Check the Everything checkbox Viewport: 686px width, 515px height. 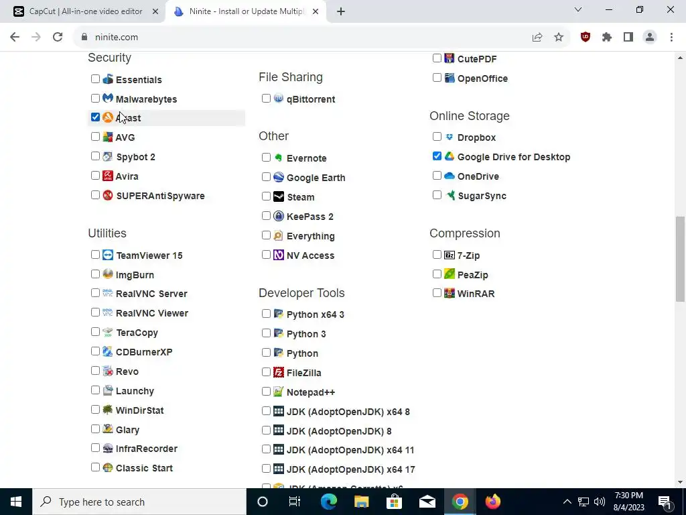click(x=267, y=235)
